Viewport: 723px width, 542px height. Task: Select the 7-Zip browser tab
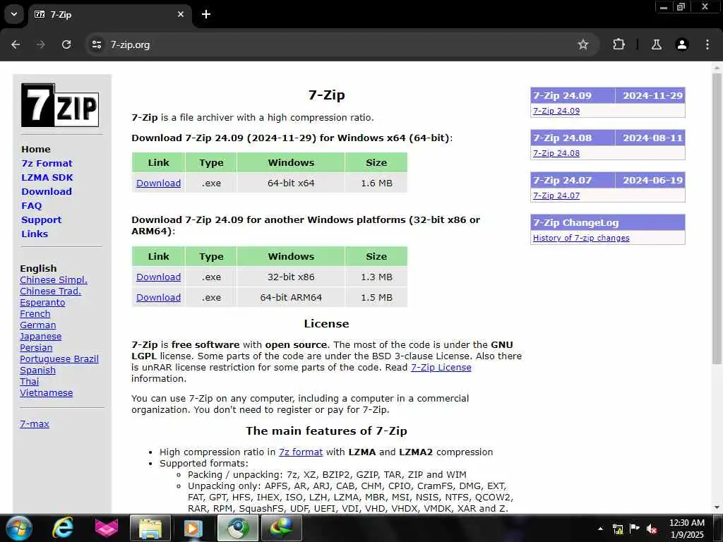pos(109,15)
